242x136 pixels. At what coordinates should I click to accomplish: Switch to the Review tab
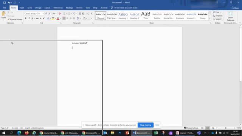(x=79, y=8)
